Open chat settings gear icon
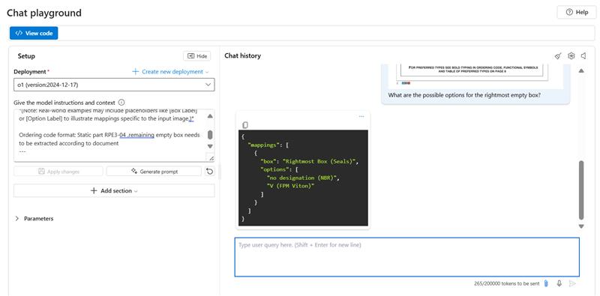The image size is (600, 296). pos(571,56)
